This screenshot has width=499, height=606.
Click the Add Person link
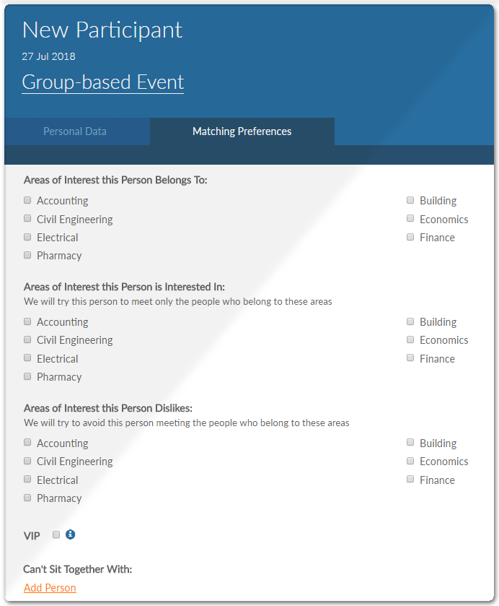50,587
